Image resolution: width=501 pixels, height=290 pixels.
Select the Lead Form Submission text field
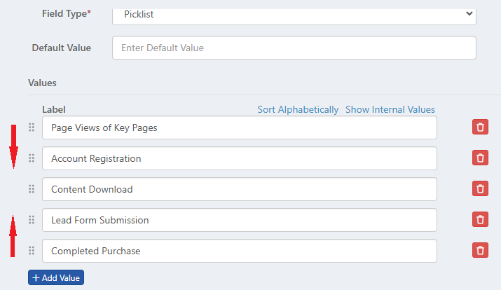click(x=239, y=220)
